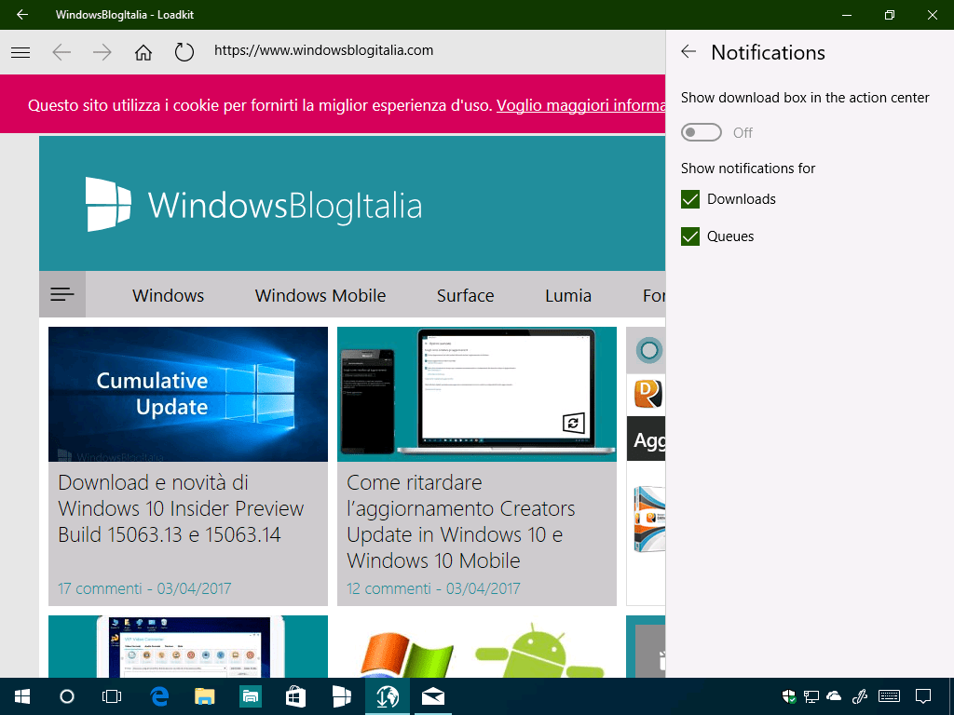This screenshot has width=954, height=715.
Task: Open the site navigation hamburger menu
Action: click(62, 294)
